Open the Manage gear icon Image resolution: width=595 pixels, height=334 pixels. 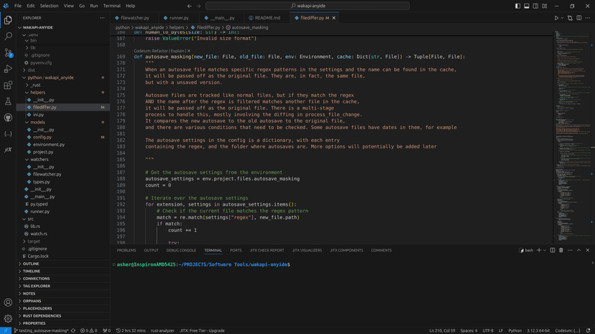[8, 319]
